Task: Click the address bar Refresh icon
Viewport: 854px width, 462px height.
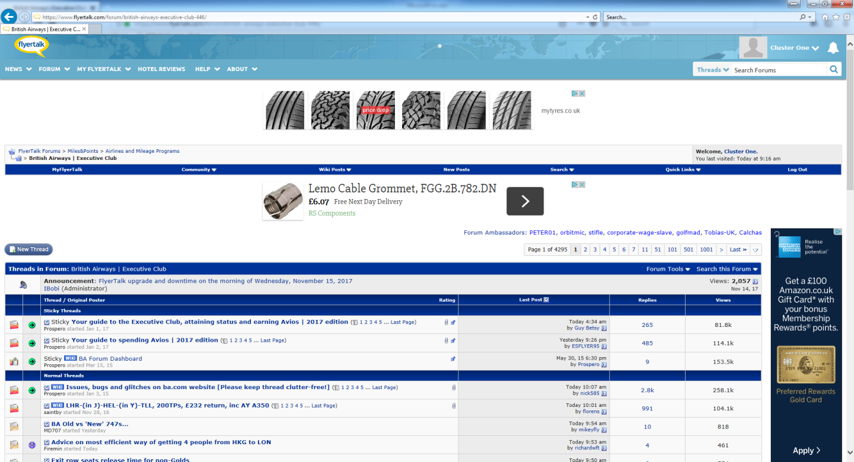Action: [x=595, y=17]
